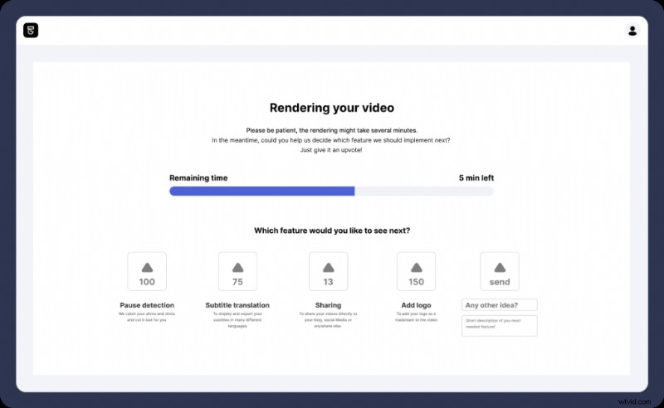Click the '5 min left' time label
Image resolution: width=664 pixels, height=408 pixels.
[476, 177]
